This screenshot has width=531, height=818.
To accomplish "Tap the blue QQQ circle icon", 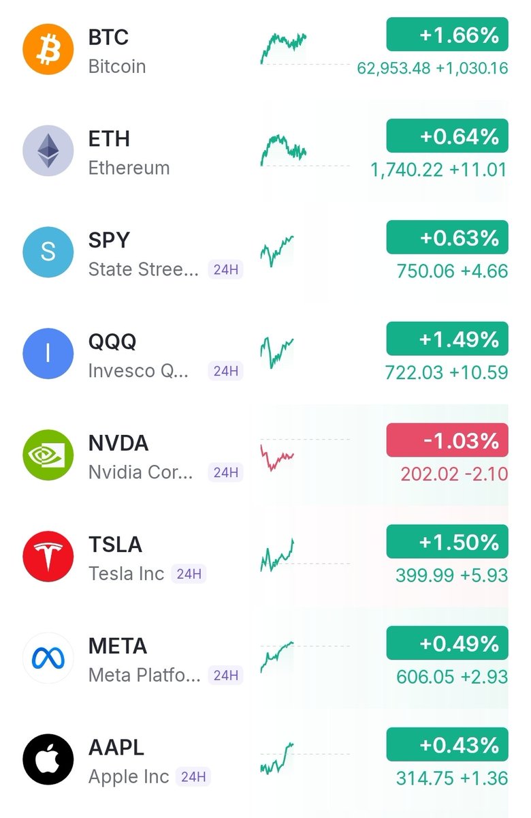I will coord(48,354).
